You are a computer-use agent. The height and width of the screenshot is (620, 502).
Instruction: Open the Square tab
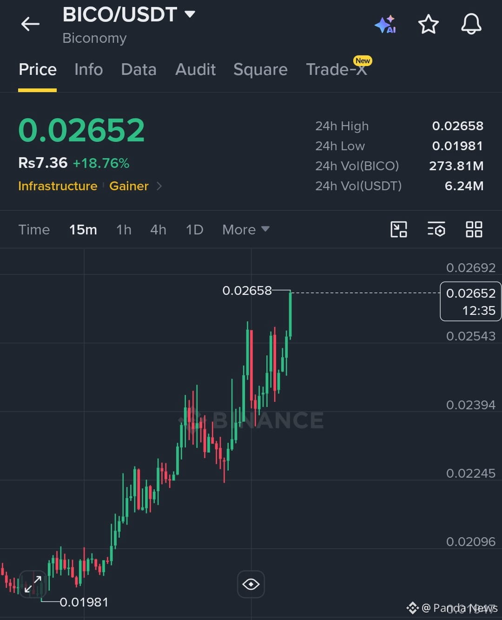pos(260,70)
